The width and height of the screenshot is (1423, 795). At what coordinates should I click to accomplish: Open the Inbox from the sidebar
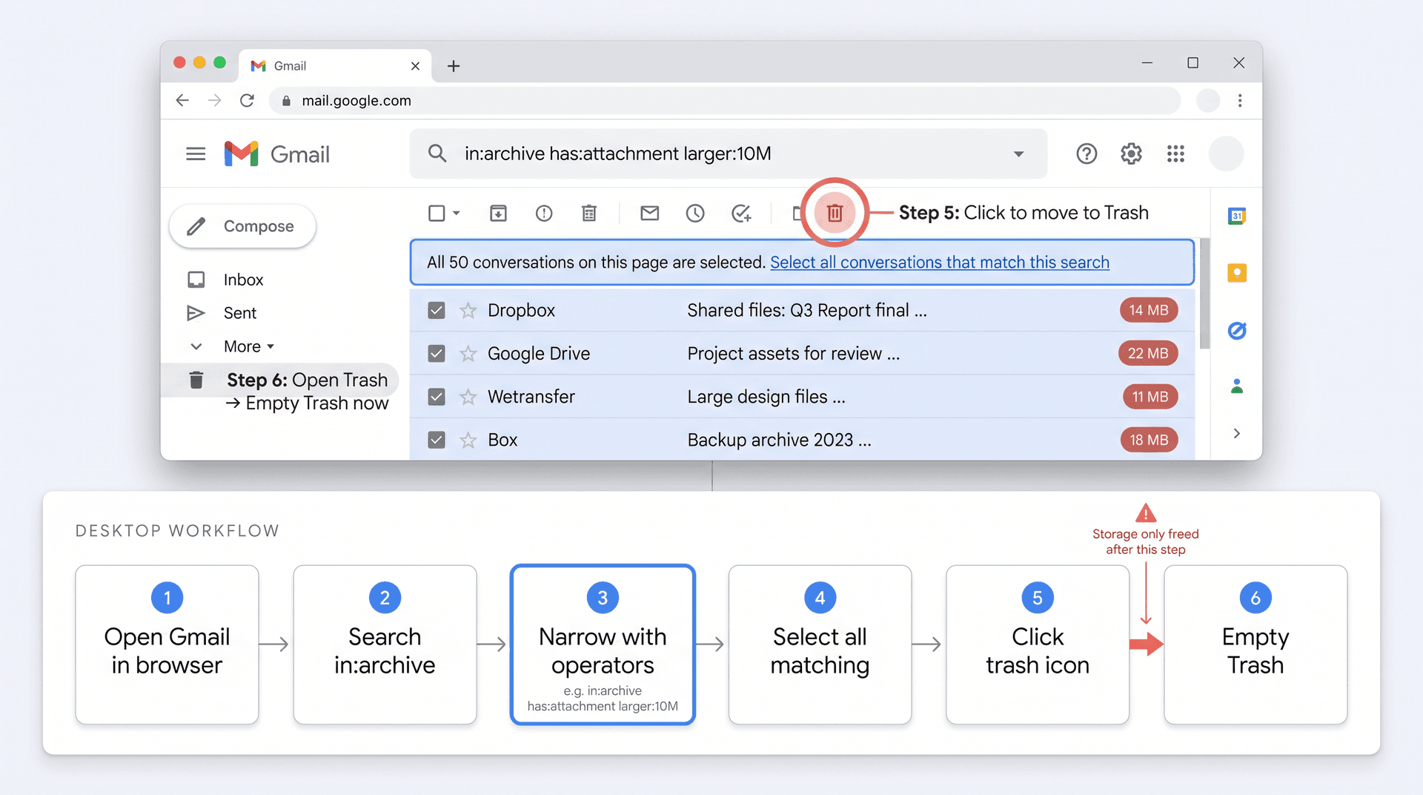pos(243,280)
